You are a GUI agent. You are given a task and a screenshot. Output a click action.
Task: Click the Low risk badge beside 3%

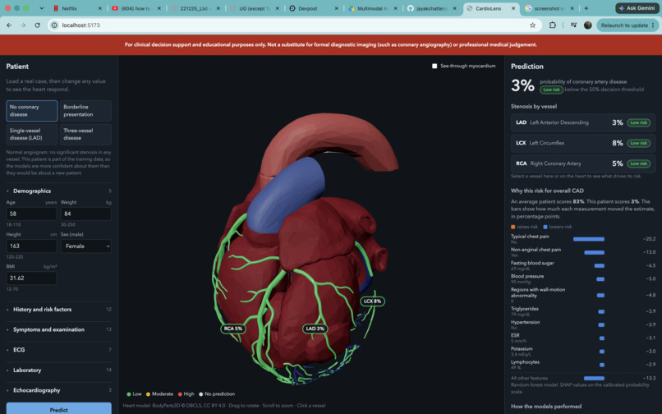click(551, 90)
